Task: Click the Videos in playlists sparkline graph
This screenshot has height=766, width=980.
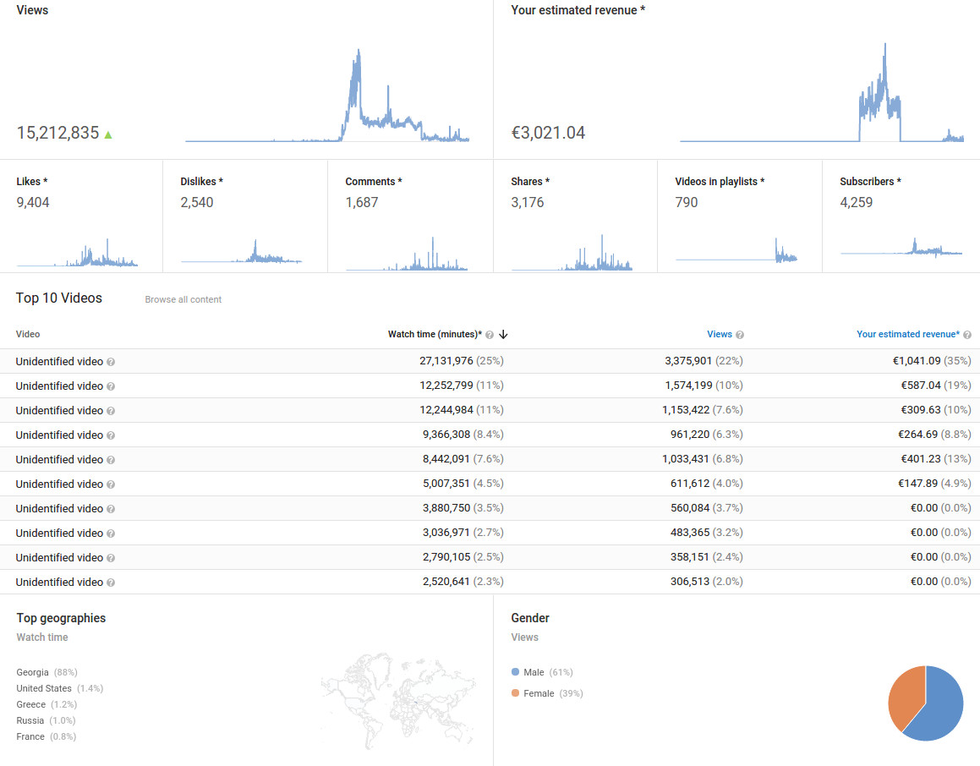Action: coord(736,250)
